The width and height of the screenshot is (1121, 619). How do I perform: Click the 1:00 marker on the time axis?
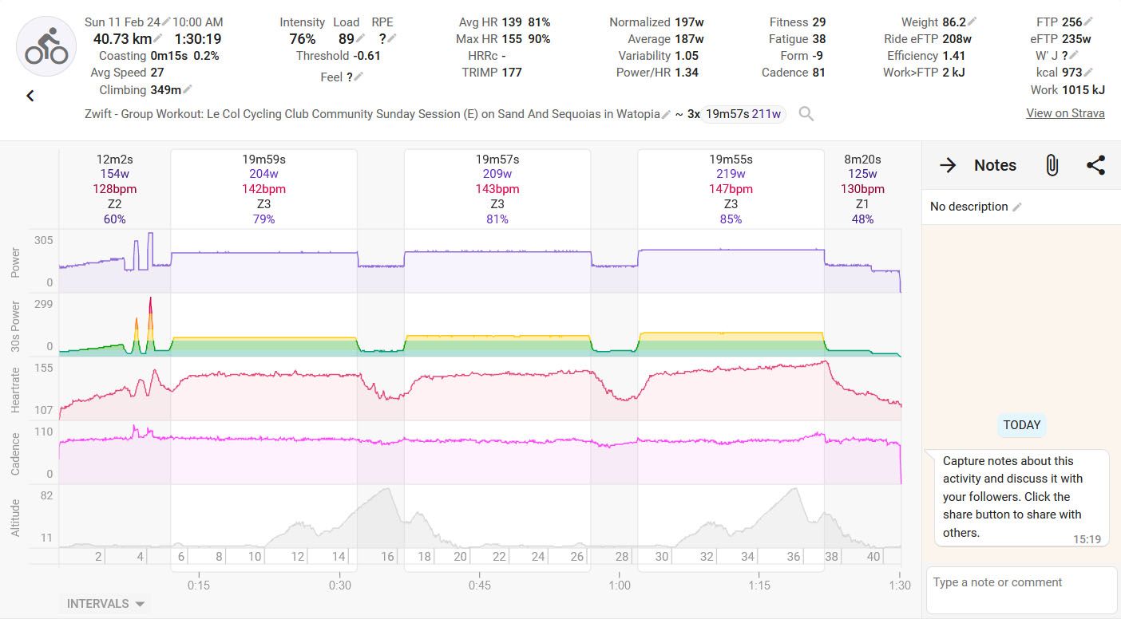pyautogui.click(x=619, y=585)
